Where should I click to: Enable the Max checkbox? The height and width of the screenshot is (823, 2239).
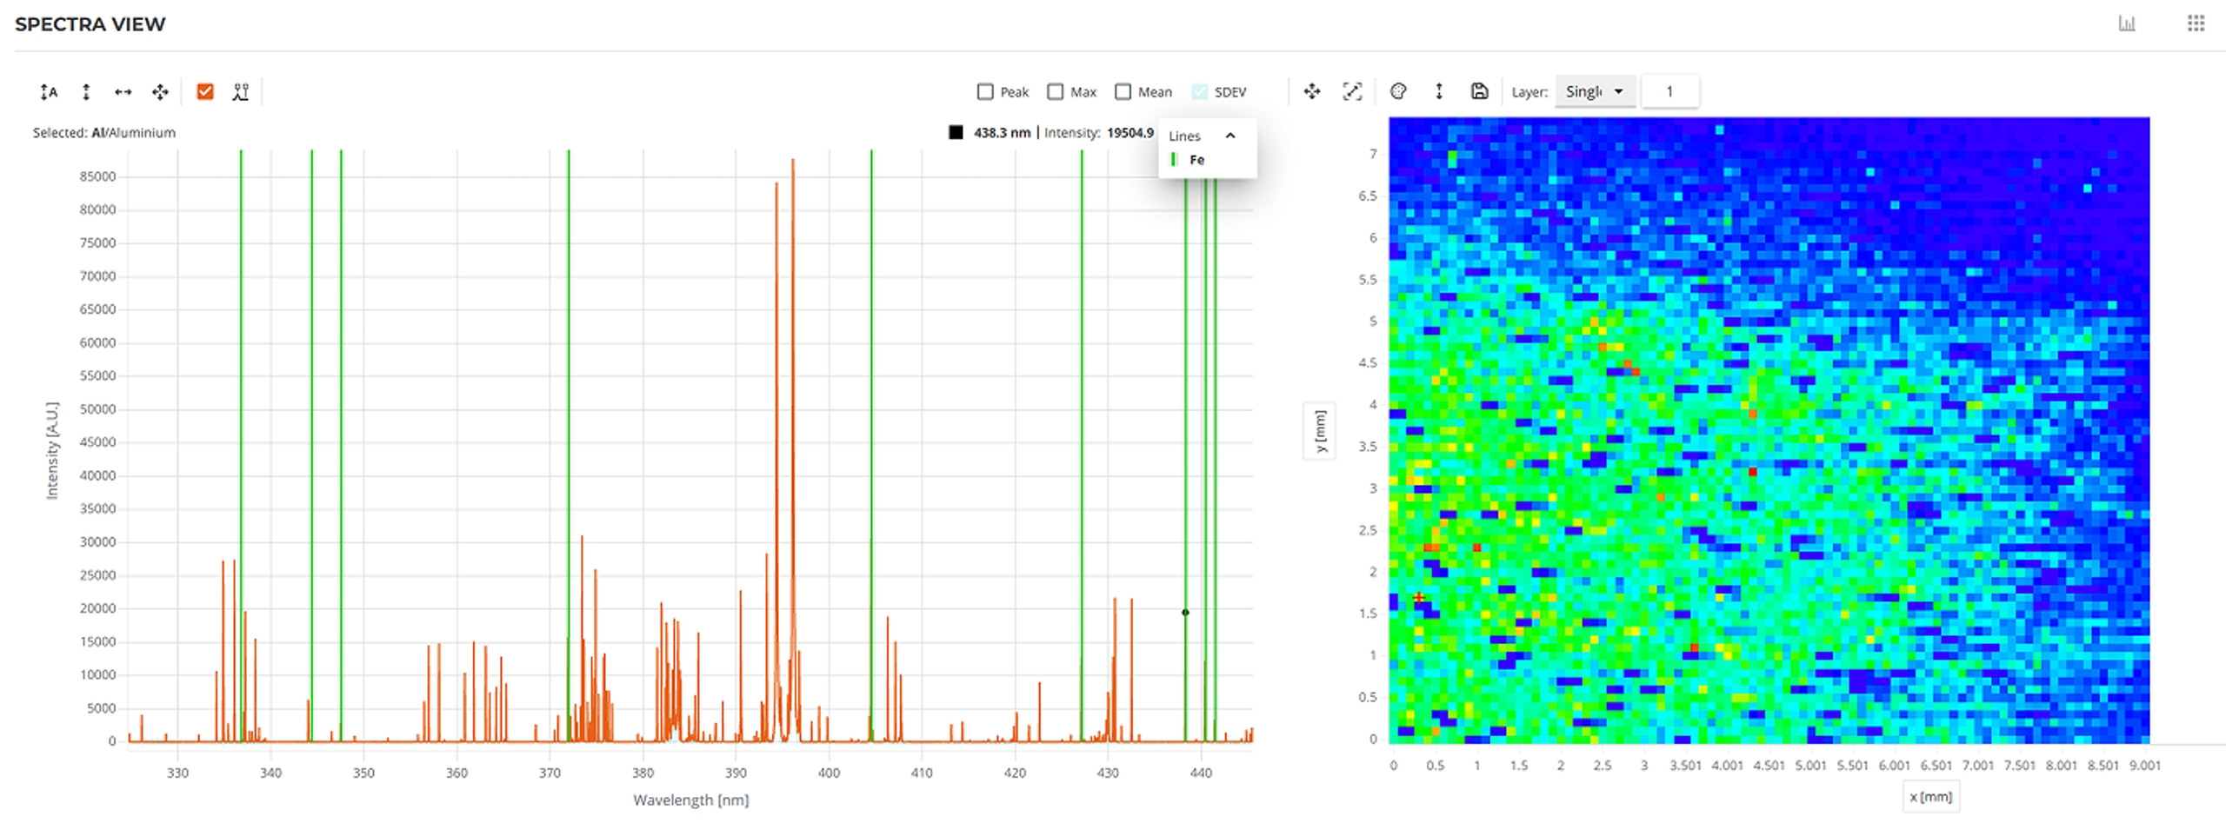pos(1056,92)
